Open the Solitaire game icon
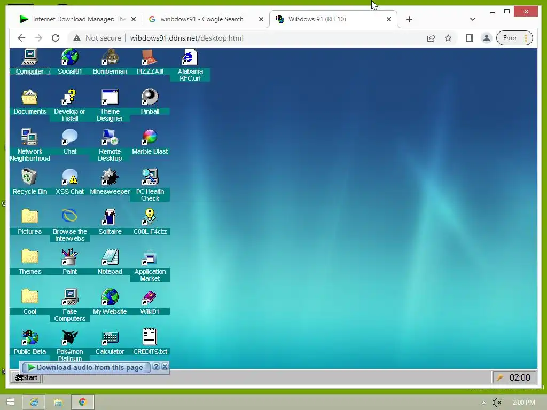This screenshot has height=410, width=547. (x=110, y=222)
